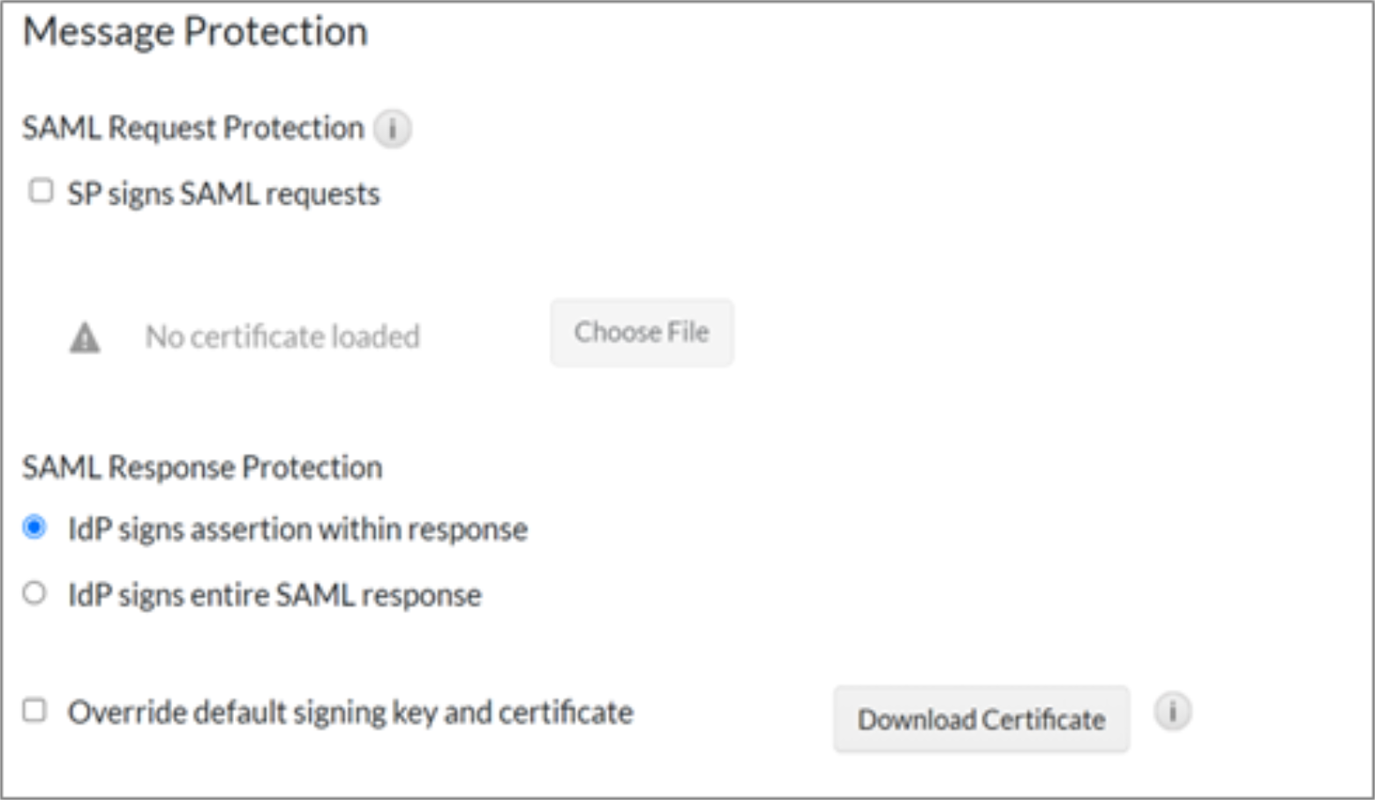Click the SAML Response Protection label
Viewport: 1375px width, 800px height.
[x=202, y=467]
